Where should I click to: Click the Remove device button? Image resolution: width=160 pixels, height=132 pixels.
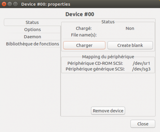[108, 111]
